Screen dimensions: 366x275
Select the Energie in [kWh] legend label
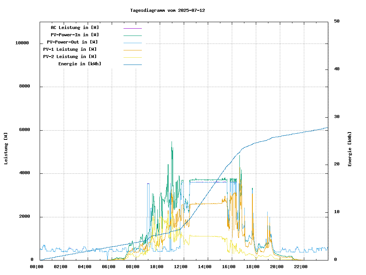(80, 64)
